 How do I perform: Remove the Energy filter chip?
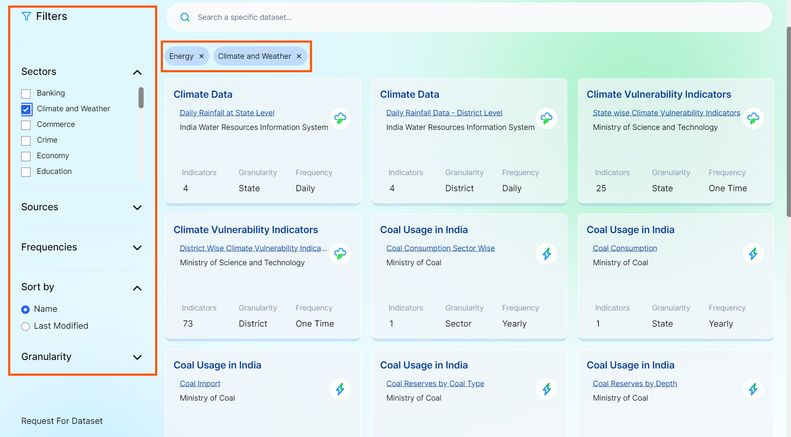[x=202, y=56]
